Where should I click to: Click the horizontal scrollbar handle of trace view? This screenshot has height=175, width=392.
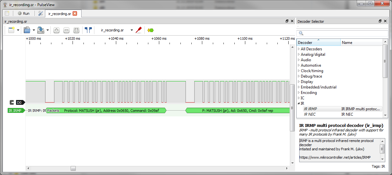click(x=73, y=168)
